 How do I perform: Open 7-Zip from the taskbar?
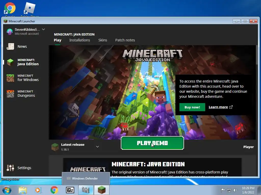(70, 190)
